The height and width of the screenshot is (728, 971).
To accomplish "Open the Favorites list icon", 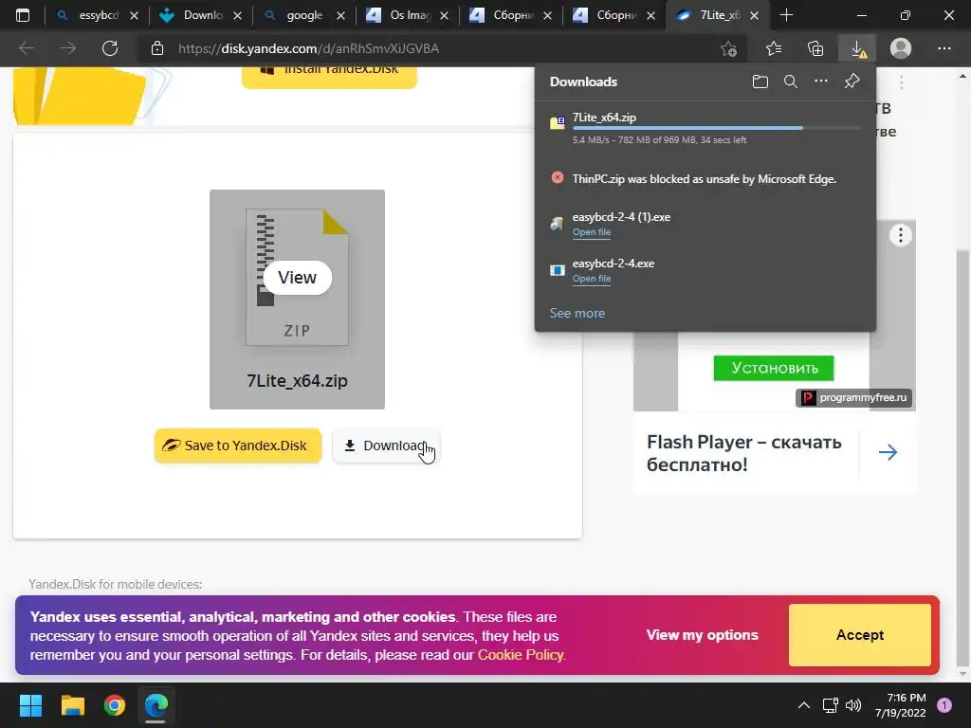I will [774, 48].
